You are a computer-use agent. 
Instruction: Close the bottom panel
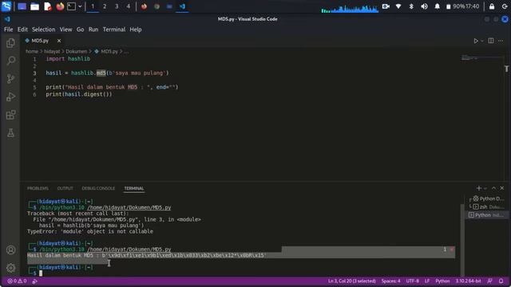(x=502, y=188)
